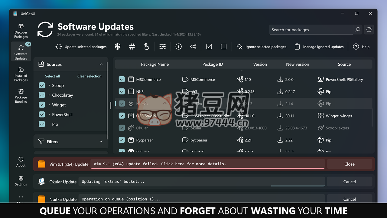This screenshot has width=387, height=218.
Task: Click the clear selection square icon
Action: pyautogui.click(x=224, y=47)
